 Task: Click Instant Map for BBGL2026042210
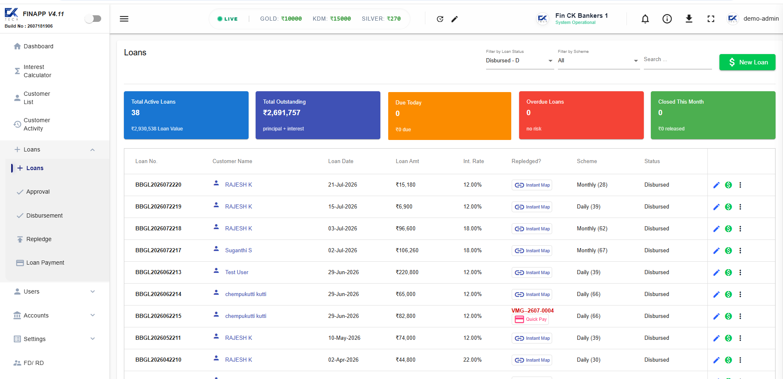pyautogui.click(x=532, y=360)
